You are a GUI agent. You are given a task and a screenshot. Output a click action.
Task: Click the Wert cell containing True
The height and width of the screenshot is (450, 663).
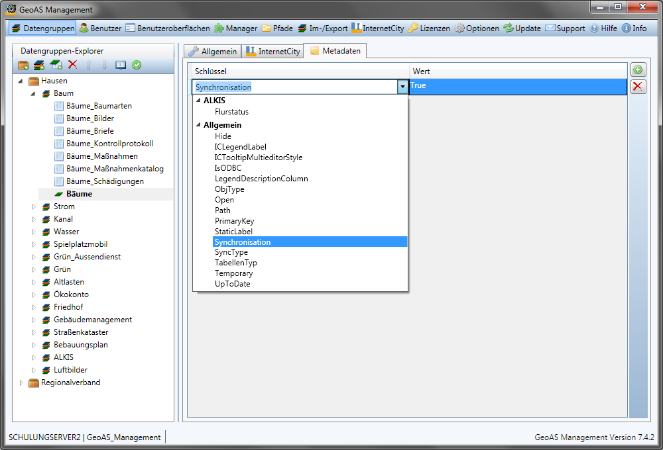coord(517,87)
